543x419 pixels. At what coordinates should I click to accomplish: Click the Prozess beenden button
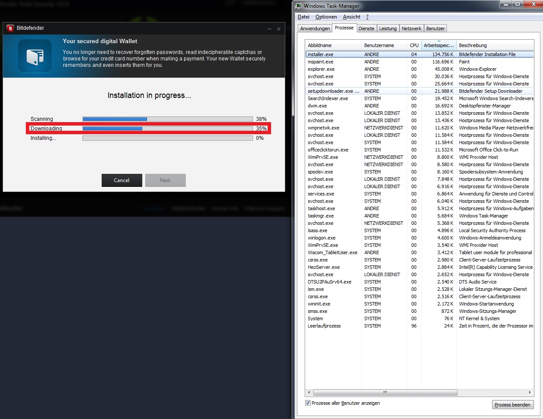pyautogui.click(x=513, y=405)
